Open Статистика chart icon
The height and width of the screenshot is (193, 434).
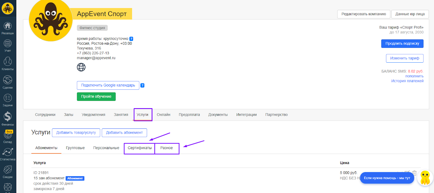[8, 152]
